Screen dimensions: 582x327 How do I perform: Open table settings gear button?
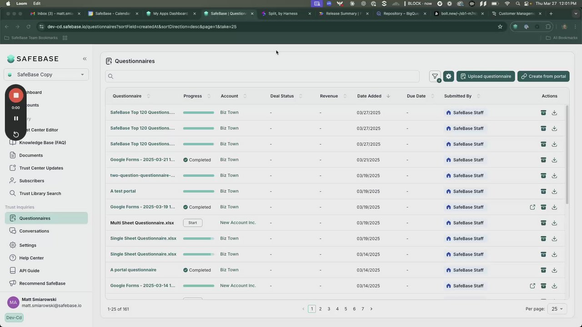[448, 76]
